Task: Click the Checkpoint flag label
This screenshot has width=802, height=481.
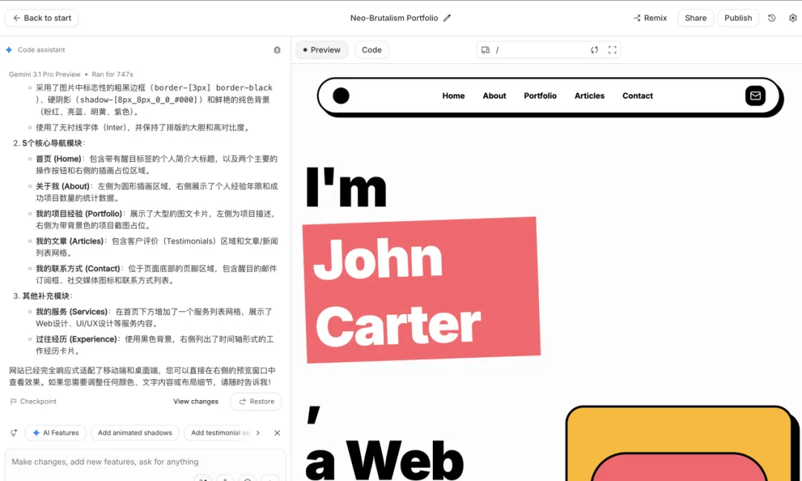Action: [x=33, y=402]
